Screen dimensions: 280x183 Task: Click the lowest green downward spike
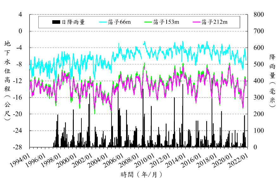(x=95, y=113)
